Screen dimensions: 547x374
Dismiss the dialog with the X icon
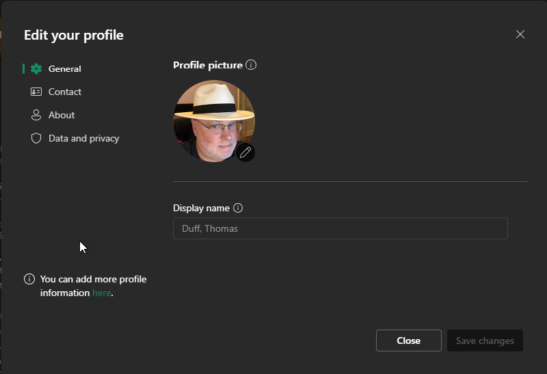pyautogui.click(x=520, y=34)
